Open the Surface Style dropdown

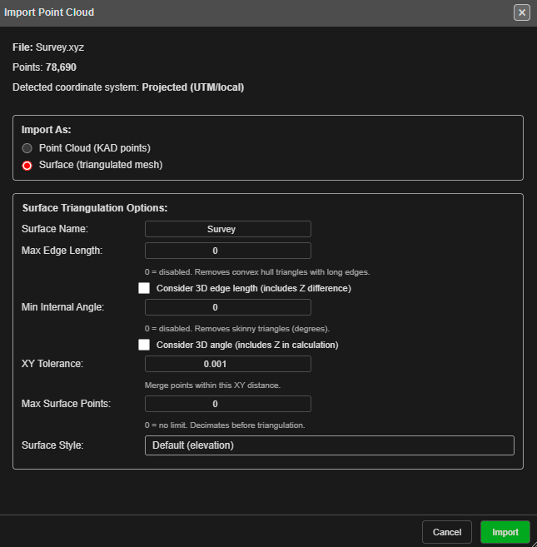pyautogui.click(x=330, y=445)
